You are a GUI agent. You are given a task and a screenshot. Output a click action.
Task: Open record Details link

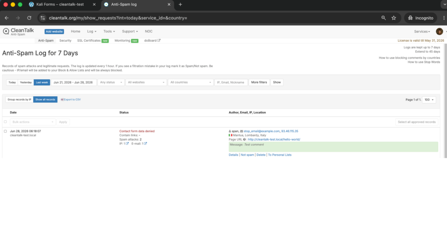[x=233, y=155]
